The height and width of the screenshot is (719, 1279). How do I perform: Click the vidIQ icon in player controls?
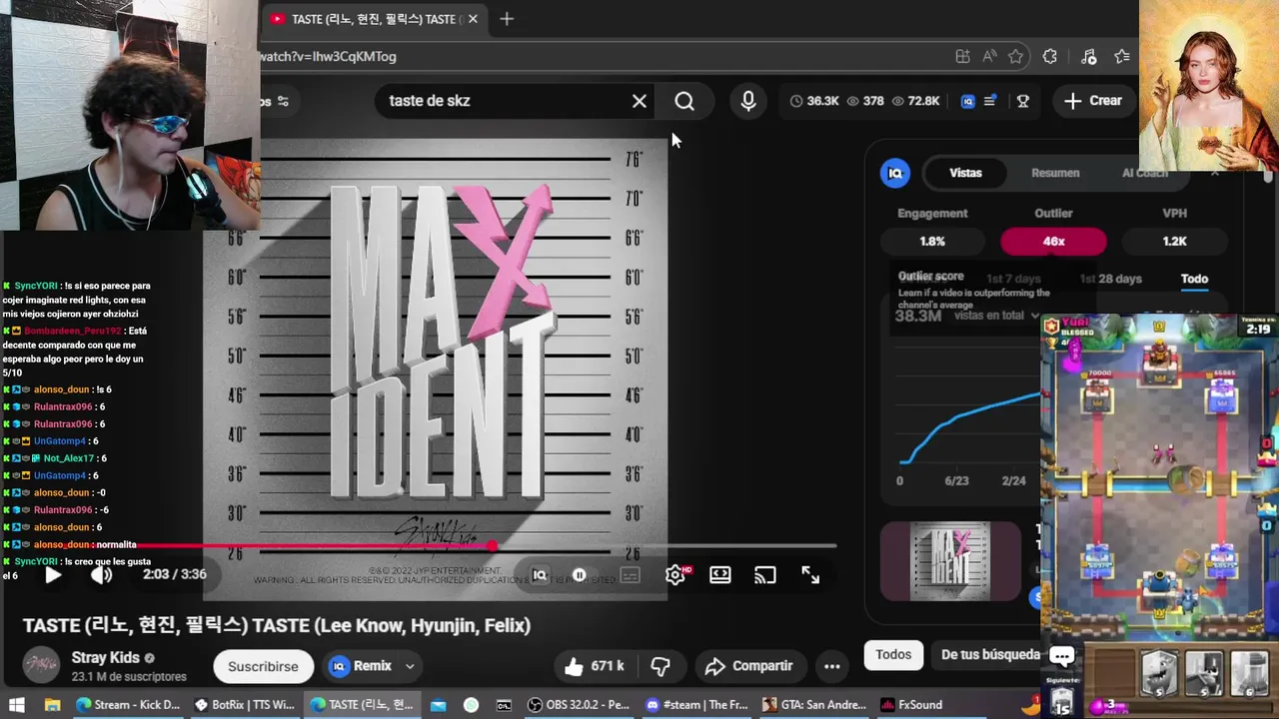click(540, 574)
